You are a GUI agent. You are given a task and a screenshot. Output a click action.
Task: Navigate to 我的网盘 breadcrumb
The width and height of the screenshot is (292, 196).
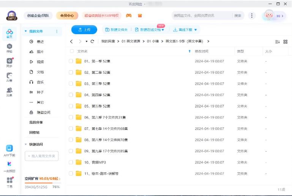108,41
